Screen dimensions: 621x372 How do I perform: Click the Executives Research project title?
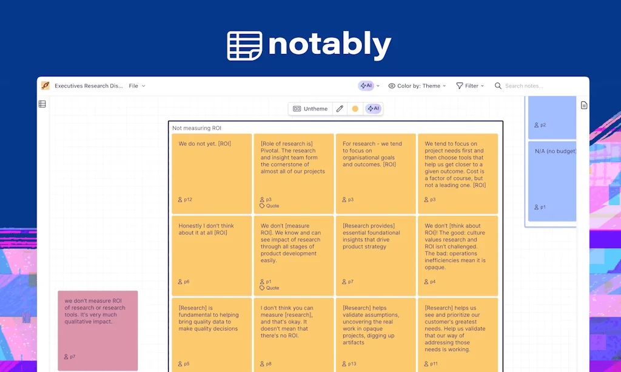pos(89,86)
